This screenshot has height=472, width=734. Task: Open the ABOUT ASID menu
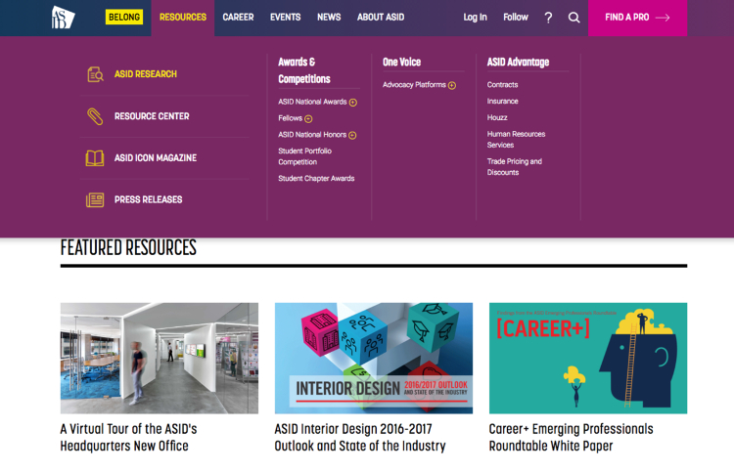point(381,18)
